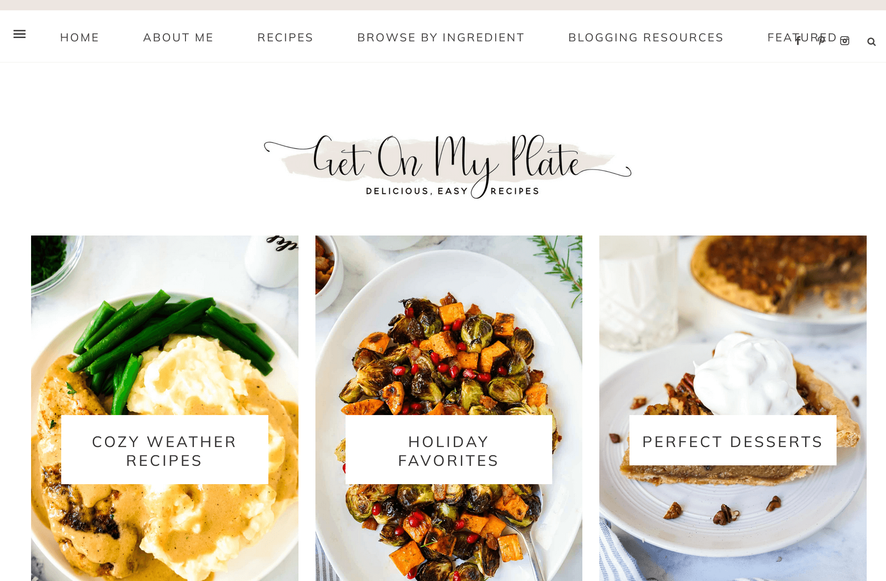Open the ABOUT ME page
Screen dimensions: 886x581
click(178, 38)
